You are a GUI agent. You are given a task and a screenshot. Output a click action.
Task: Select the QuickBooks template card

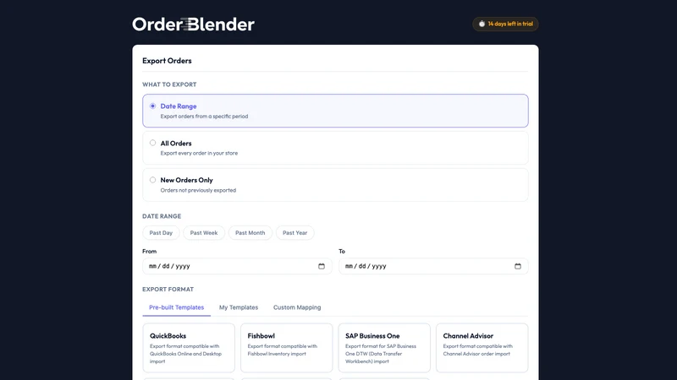coord(189,348)
